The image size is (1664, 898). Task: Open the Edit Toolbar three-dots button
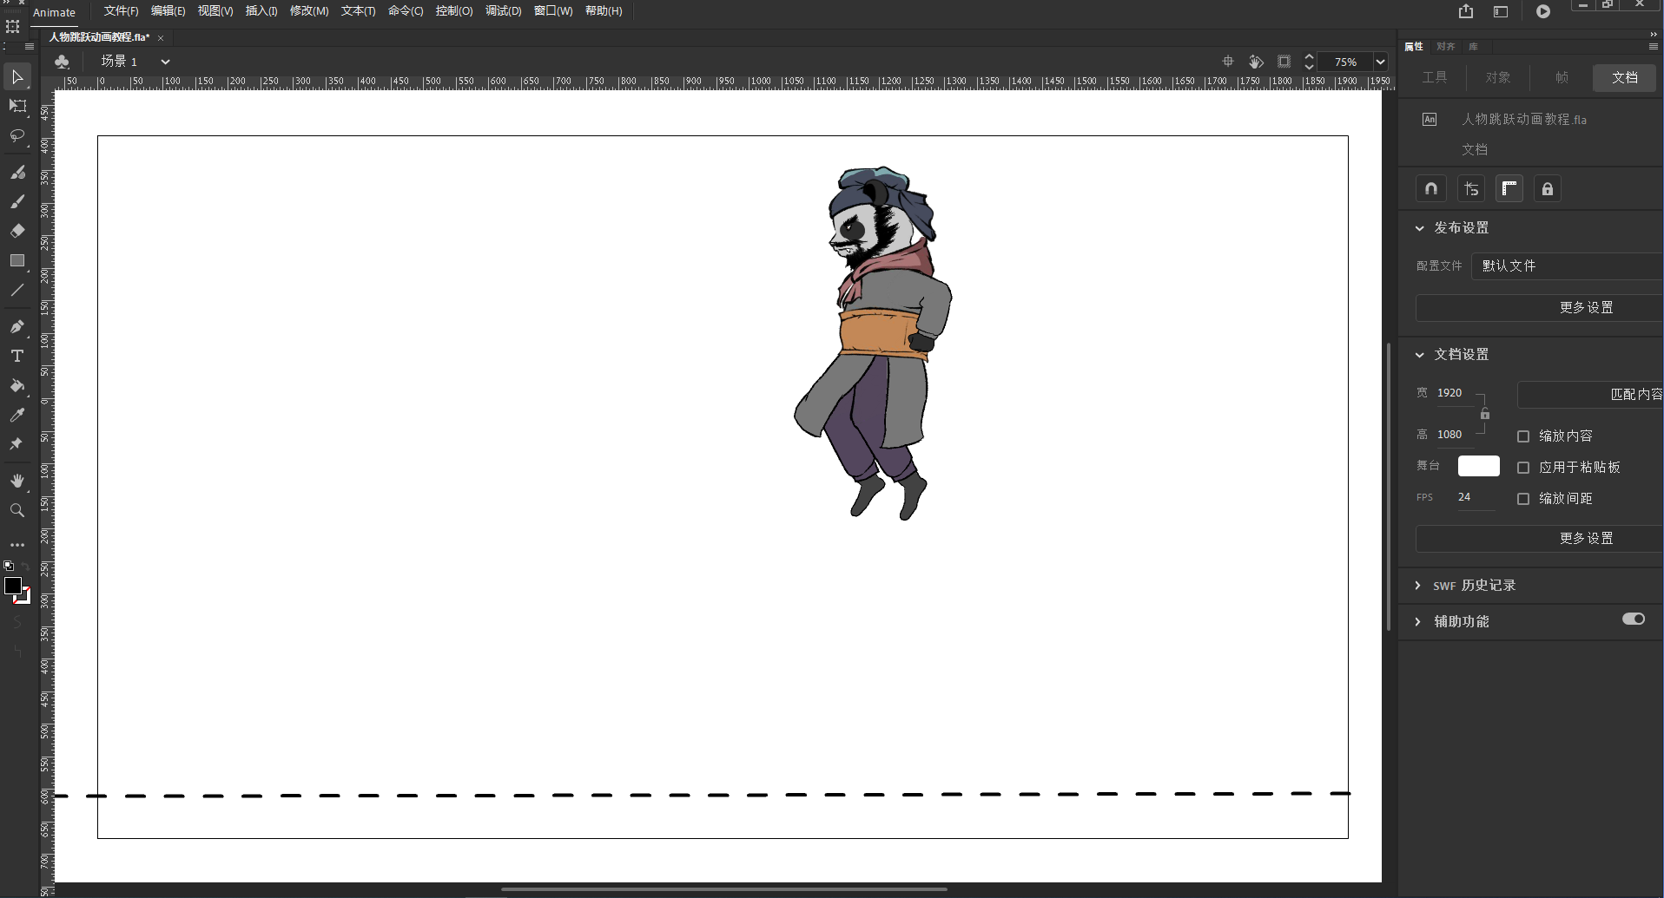coord(17,545)
